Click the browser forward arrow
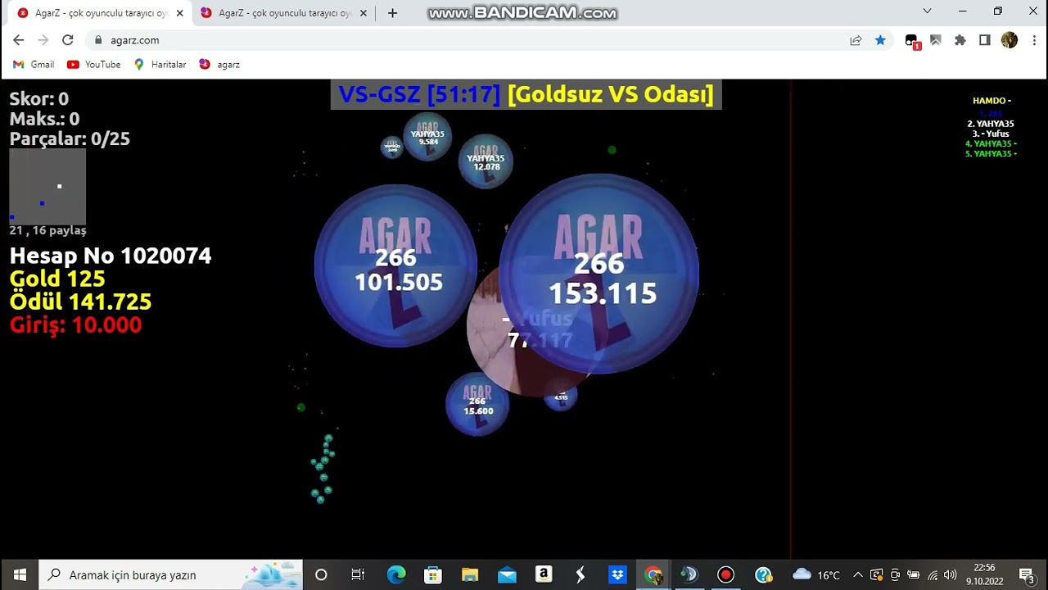The width and height of the screenshot is (1048, 590). pos(43,40)
